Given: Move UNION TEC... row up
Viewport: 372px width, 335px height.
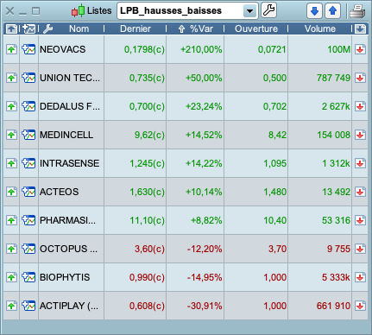Looking at the screenshot, I should point(11,78).
